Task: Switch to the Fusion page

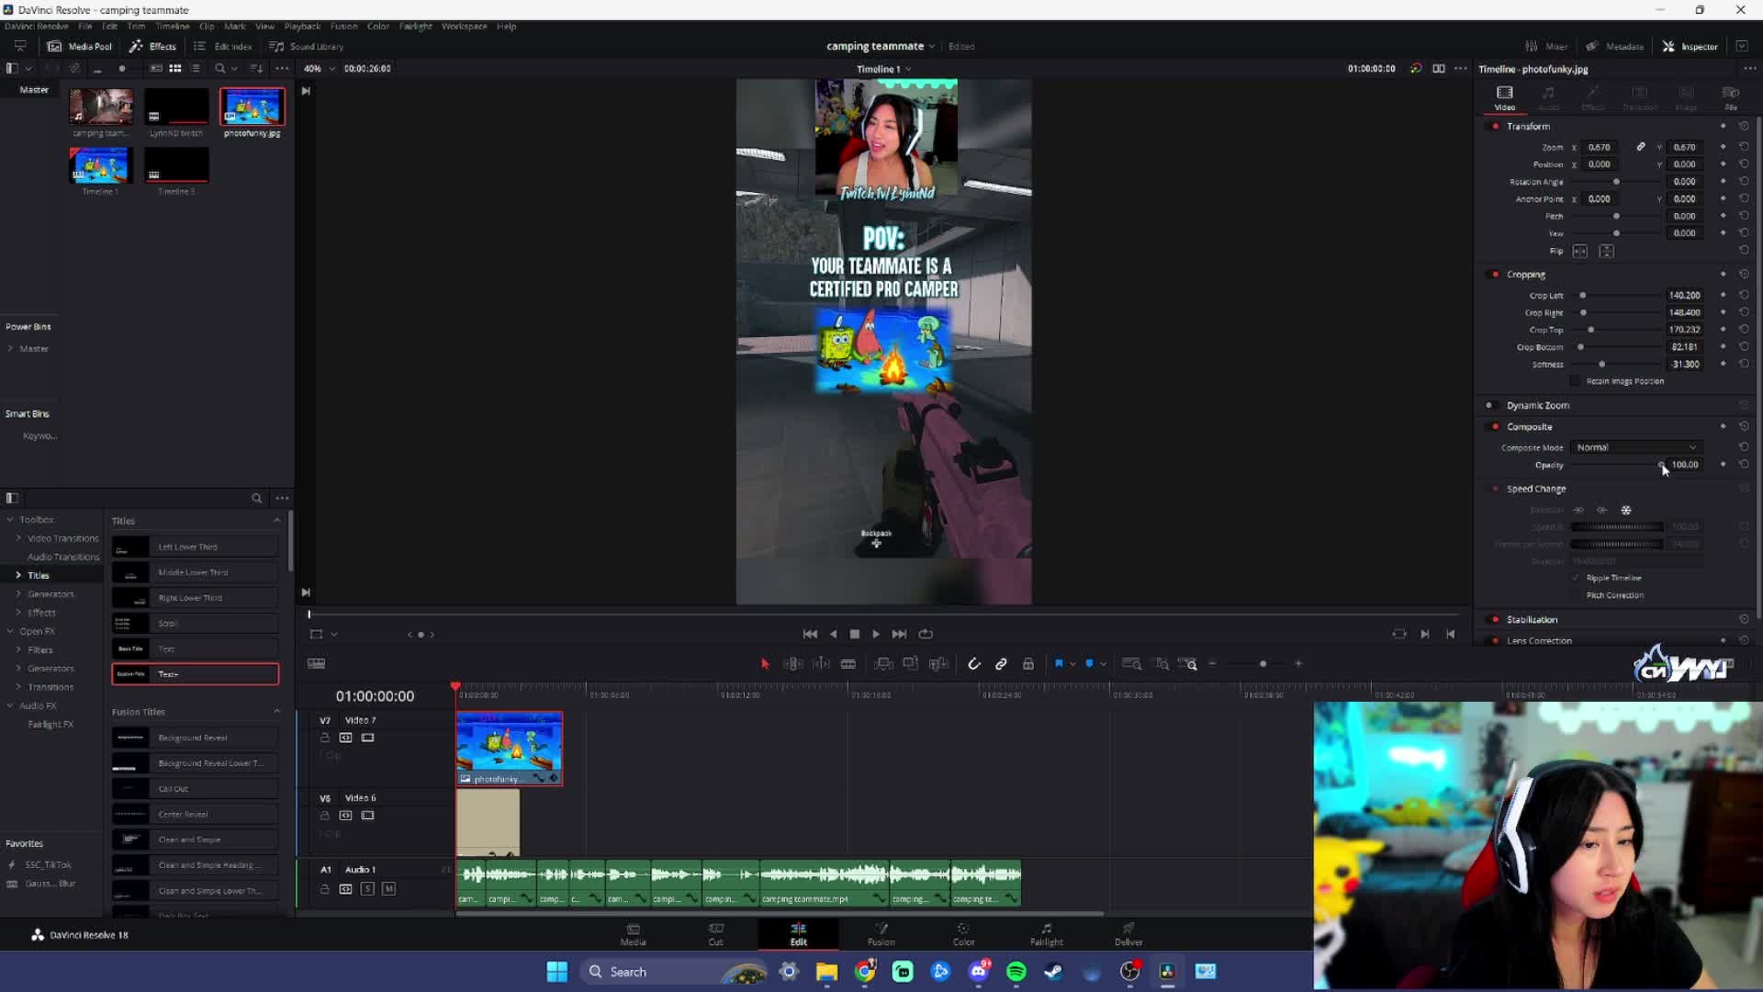Action: (881, 934)
